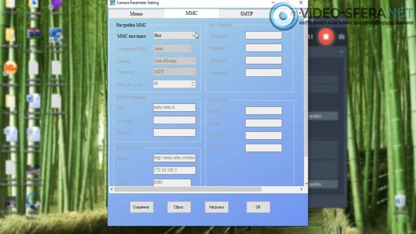This screenshot has height=234, width=416.
Task: Open the Recycle Bin on the desktop
Action: point(400,201)
